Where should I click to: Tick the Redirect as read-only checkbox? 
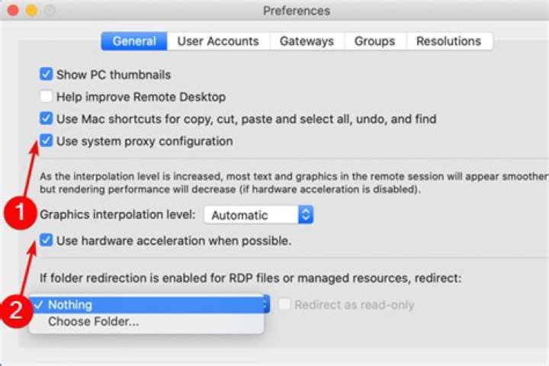pos(284,304)
